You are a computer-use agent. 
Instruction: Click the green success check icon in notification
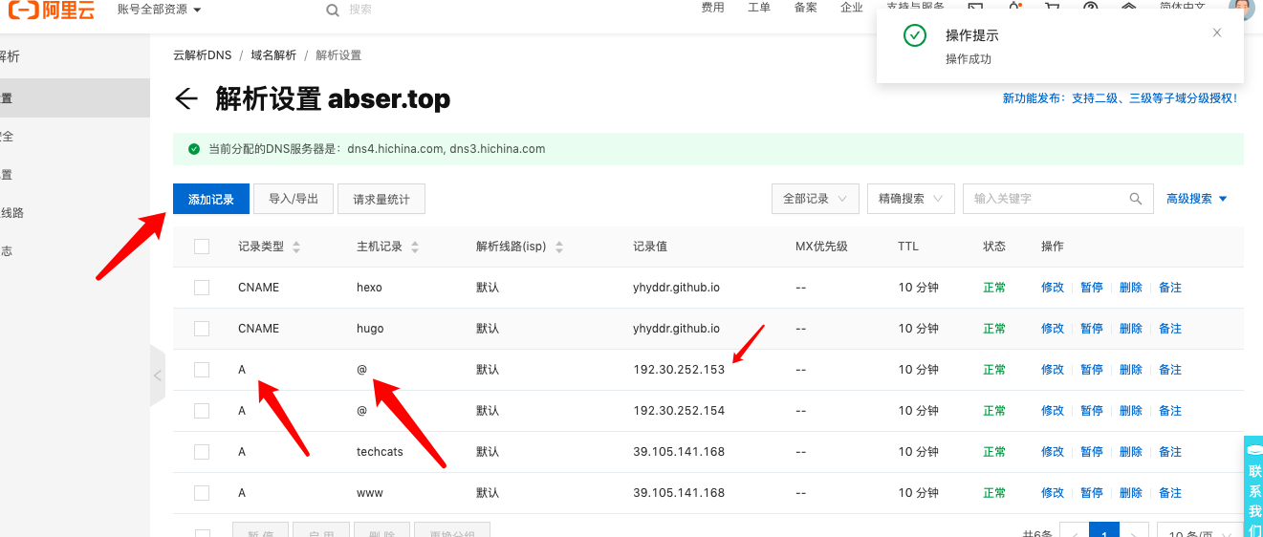[x=915, y=35]
